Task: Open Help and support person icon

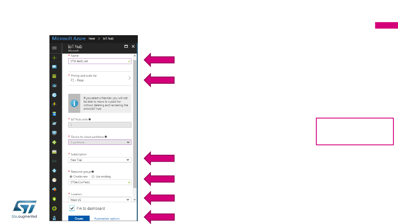Action: [54, 218]
